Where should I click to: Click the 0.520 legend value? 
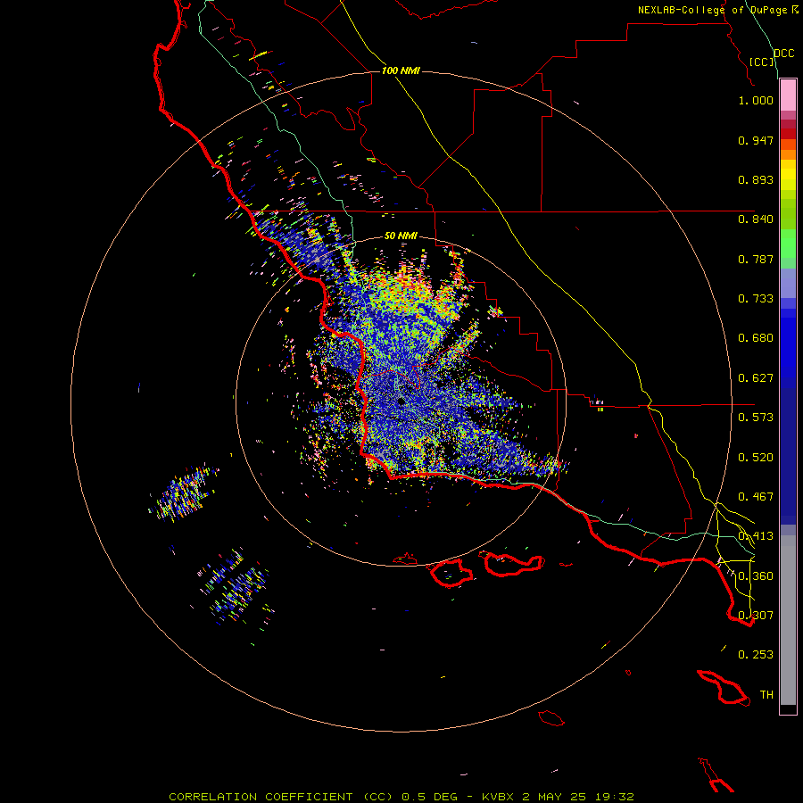756,458
